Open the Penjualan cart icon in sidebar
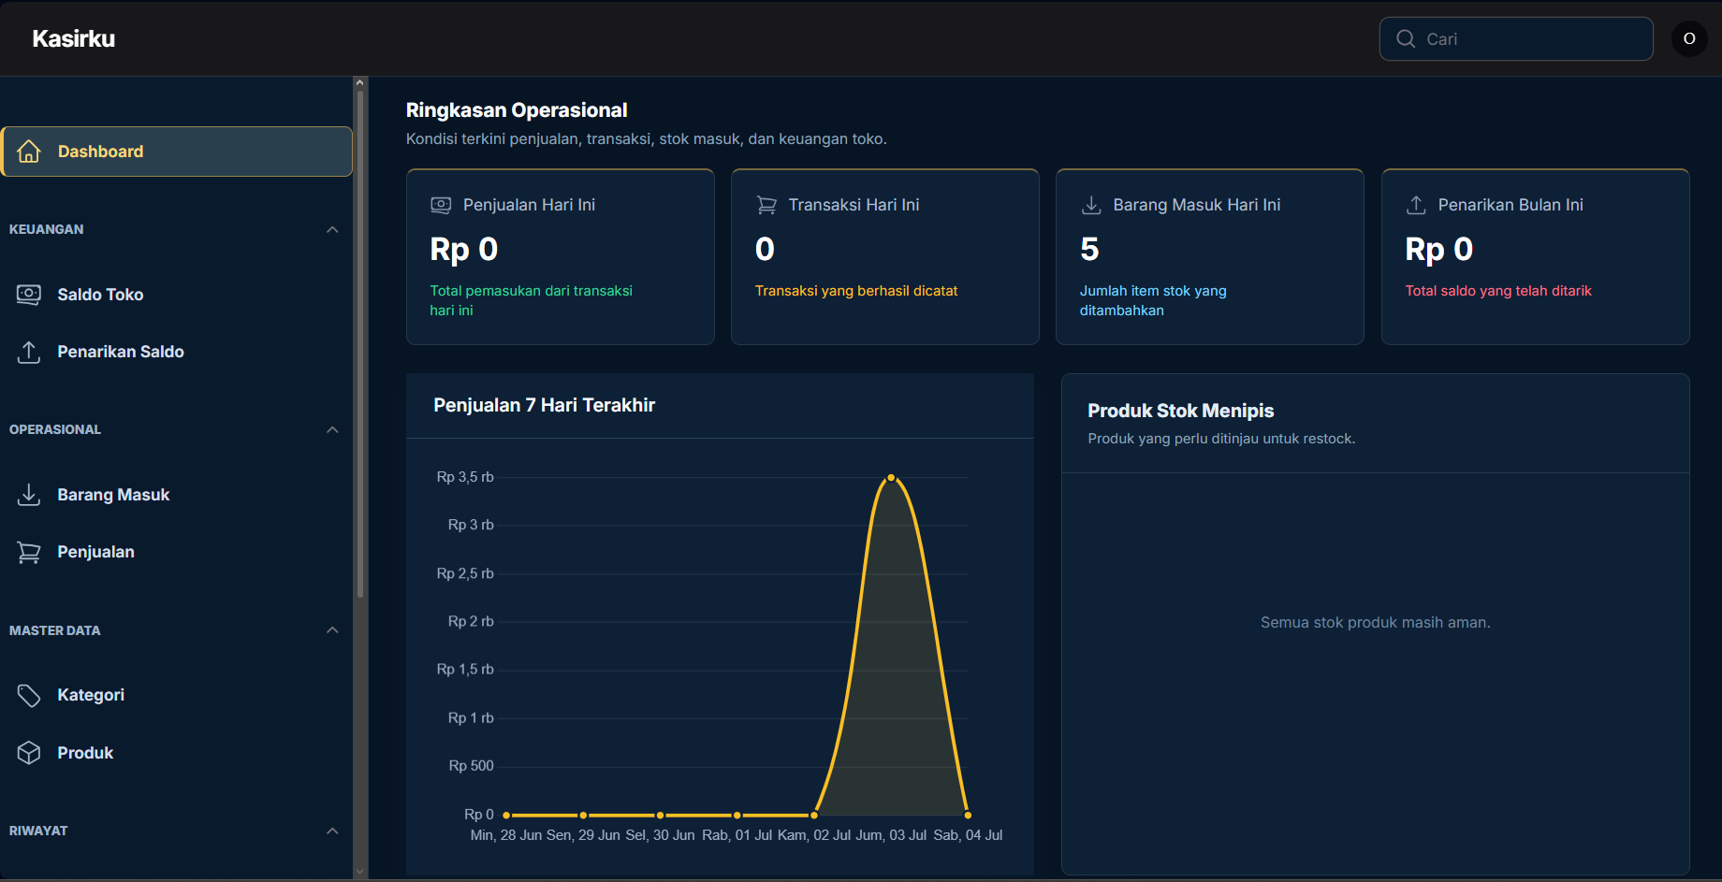The height and width of the screenshot is (882, 1722). 29,552
